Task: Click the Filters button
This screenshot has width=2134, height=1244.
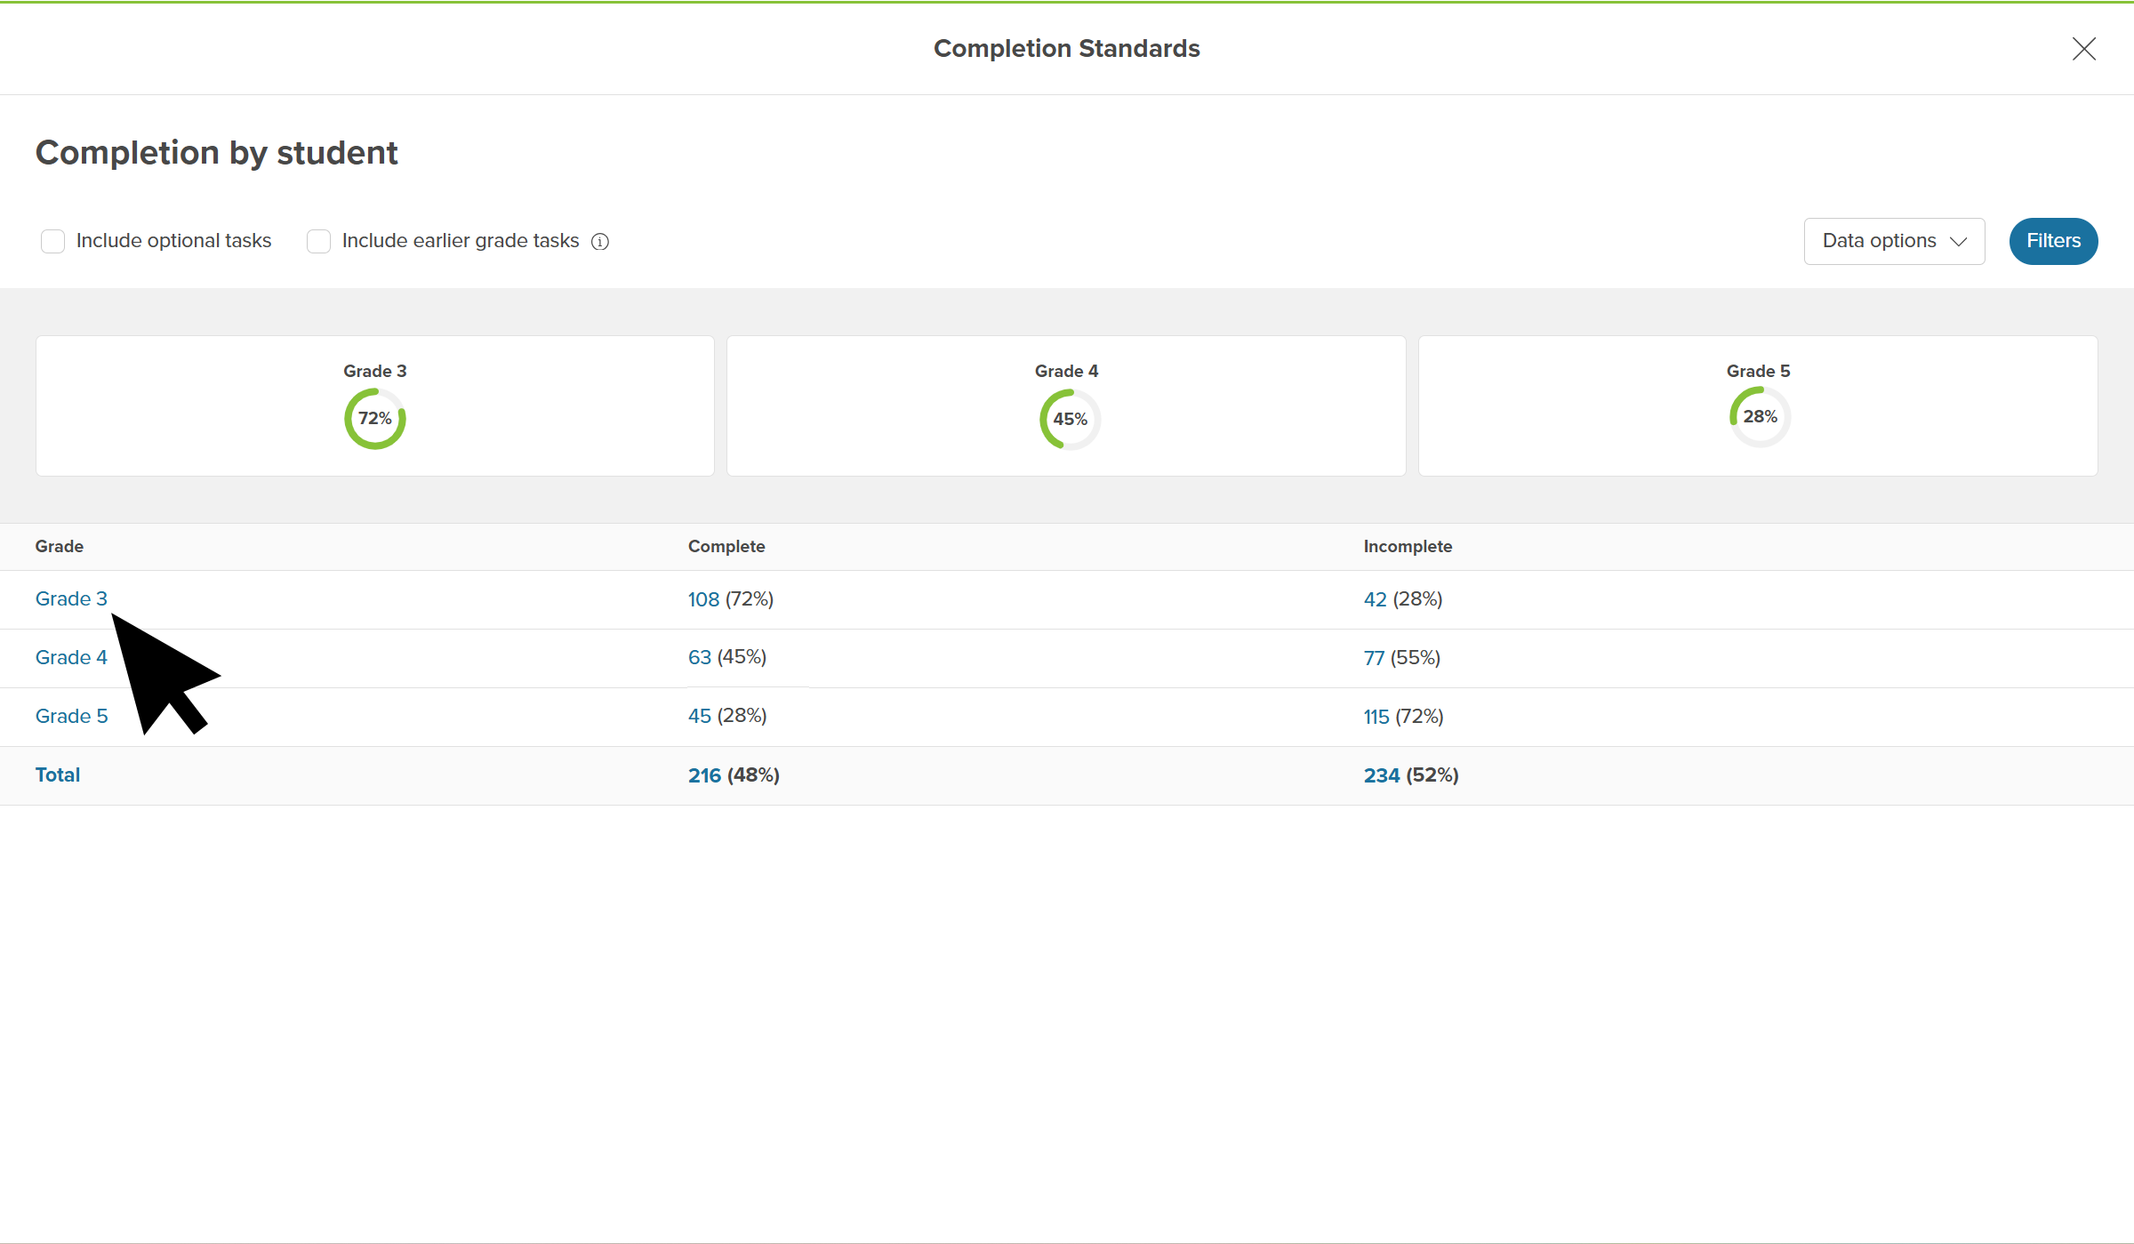Action: tap(2053, 241)
